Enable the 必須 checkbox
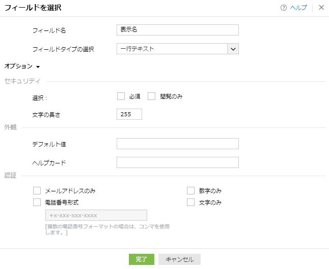 point(121,96)
